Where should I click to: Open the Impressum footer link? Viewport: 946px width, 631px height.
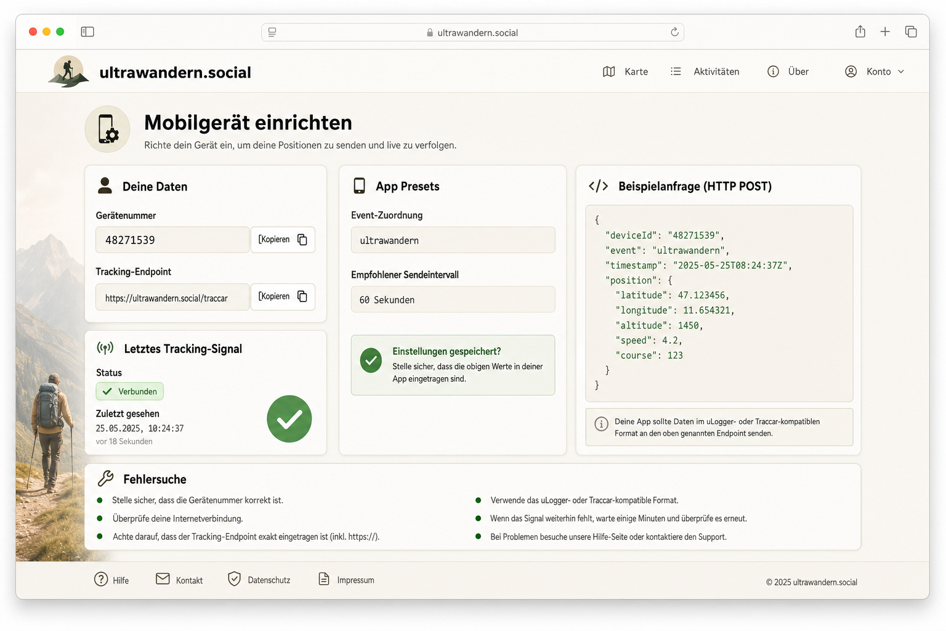point(355,580)
